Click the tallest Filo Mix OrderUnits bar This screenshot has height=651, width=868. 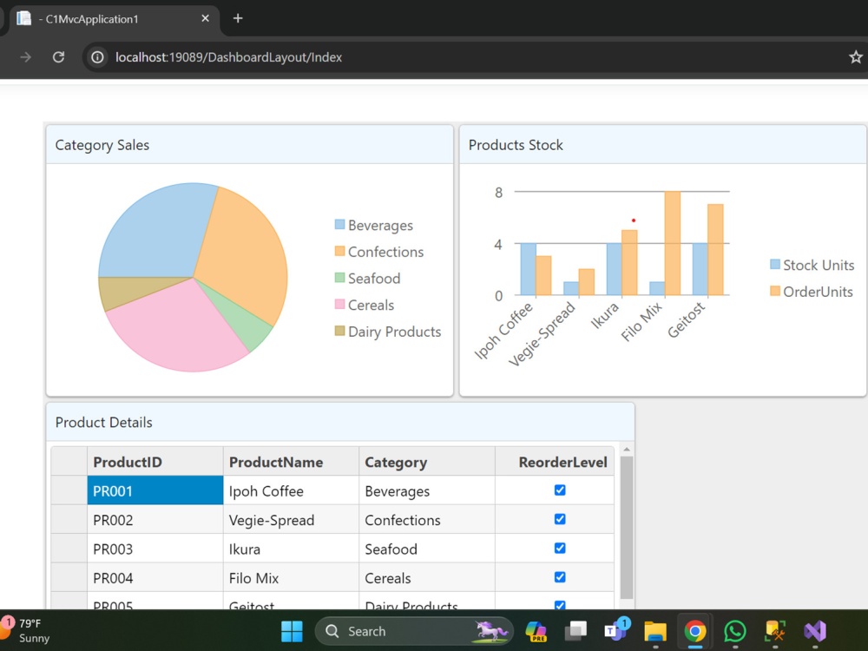click(673, 243)
